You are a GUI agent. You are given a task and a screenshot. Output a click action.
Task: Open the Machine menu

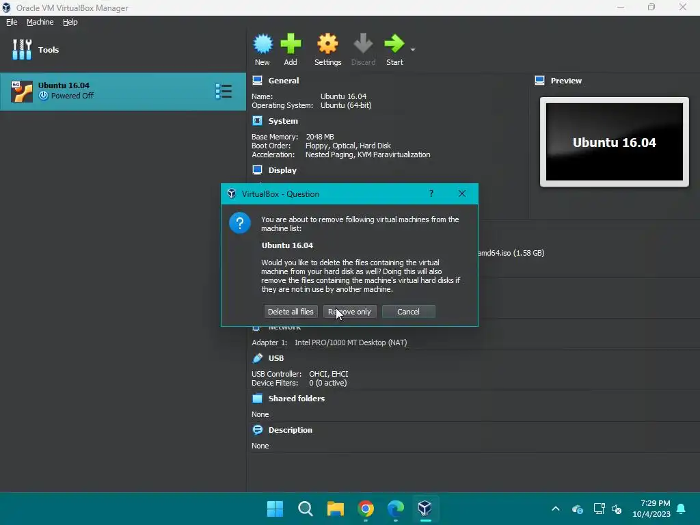click(x=40, y=22)
